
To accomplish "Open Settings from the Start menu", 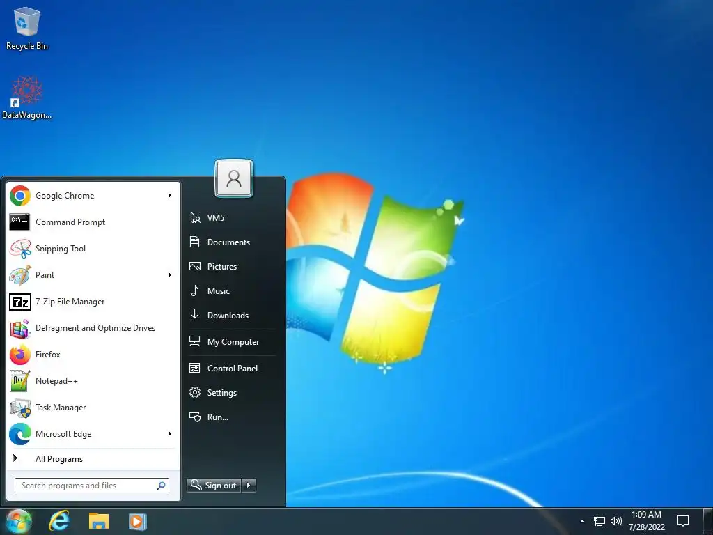I will pyautogui.click(x=233, y=393).
